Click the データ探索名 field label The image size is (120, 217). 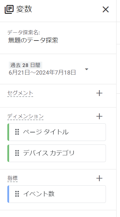point(24,33)
